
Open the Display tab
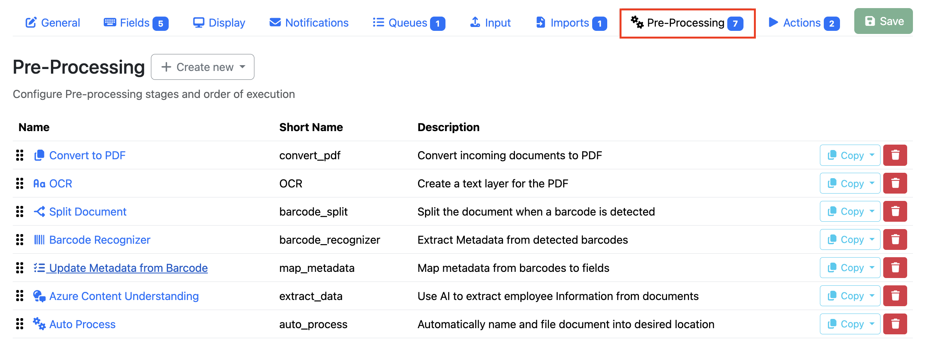tap(219, 23)
